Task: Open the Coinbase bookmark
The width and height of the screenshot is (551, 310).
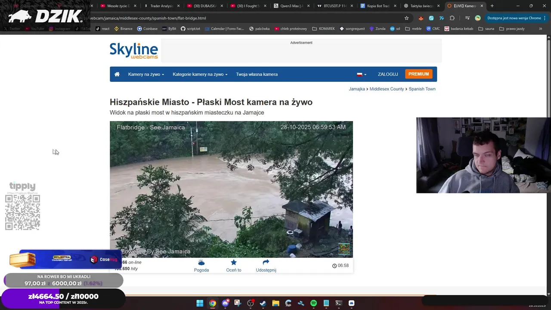Action: pyautogui.click(x=147, y=29)
